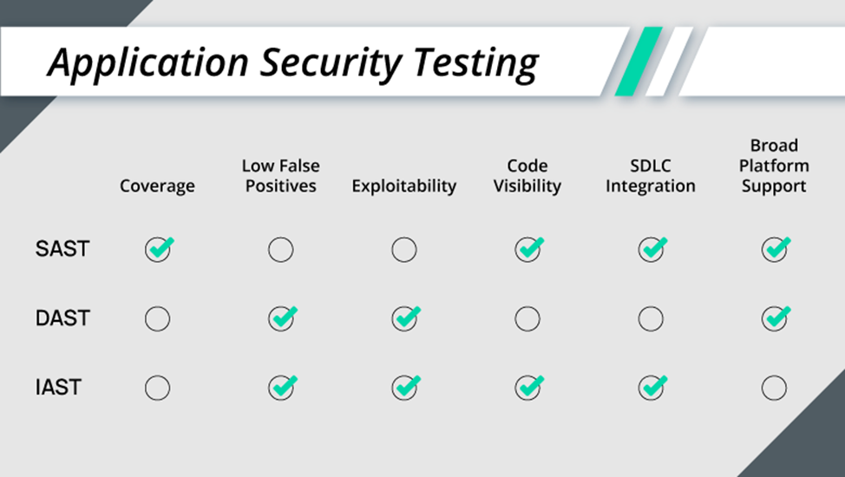This screenshot has width=845, height=477.
Task: Click SAST Broad Platform Support checkmark
Action: pyautogui.click(x=774, y=250)
